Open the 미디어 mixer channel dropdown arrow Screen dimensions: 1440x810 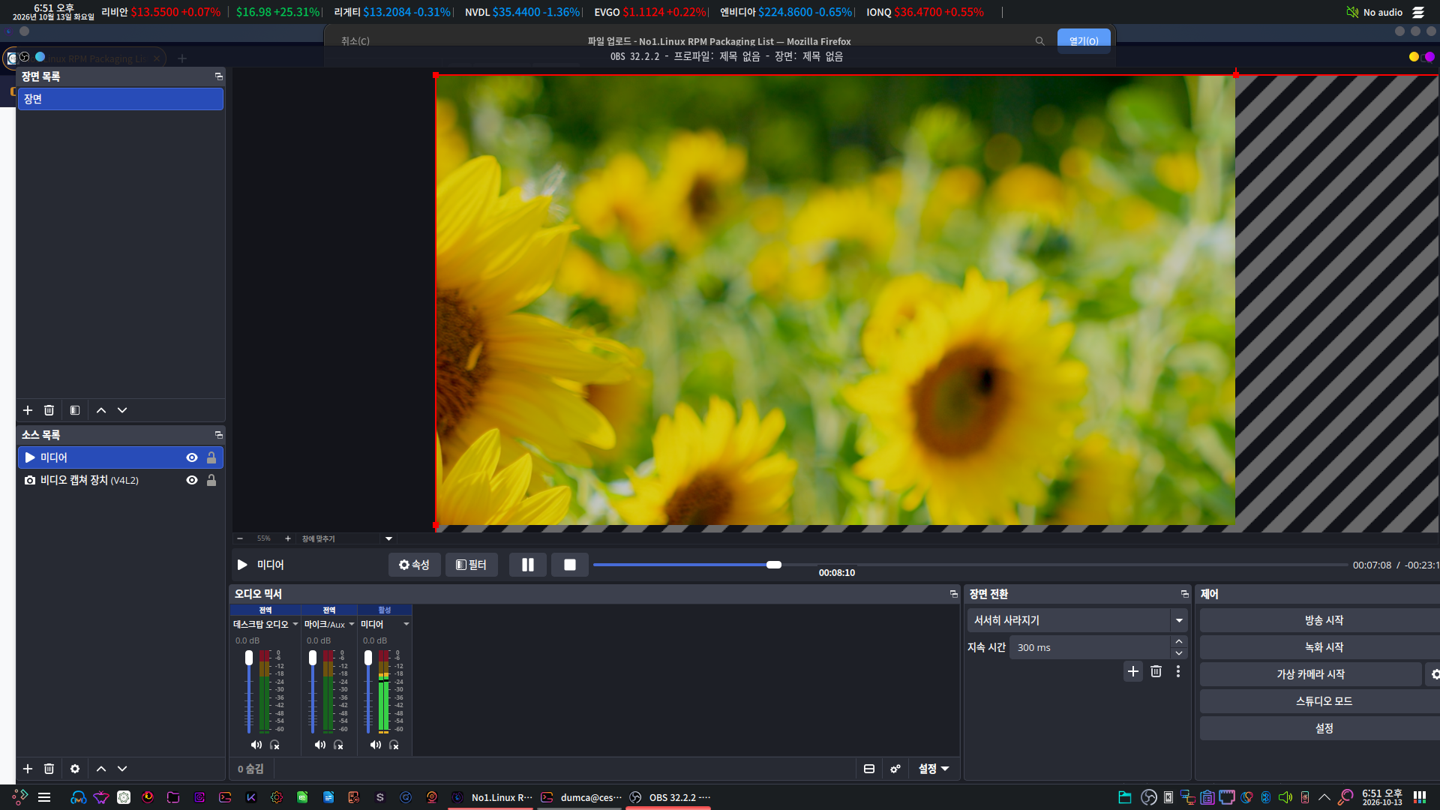[x=406, y=624]
